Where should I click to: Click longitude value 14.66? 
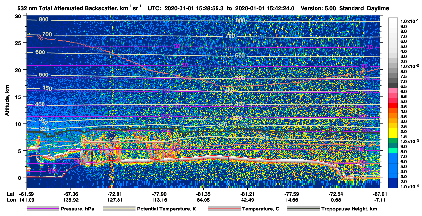(292, 200)
